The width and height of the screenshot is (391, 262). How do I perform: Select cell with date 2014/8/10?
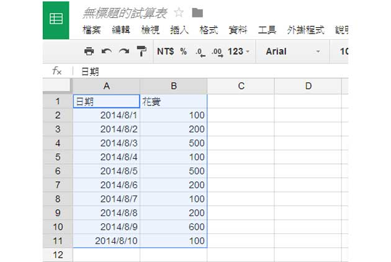107,241
